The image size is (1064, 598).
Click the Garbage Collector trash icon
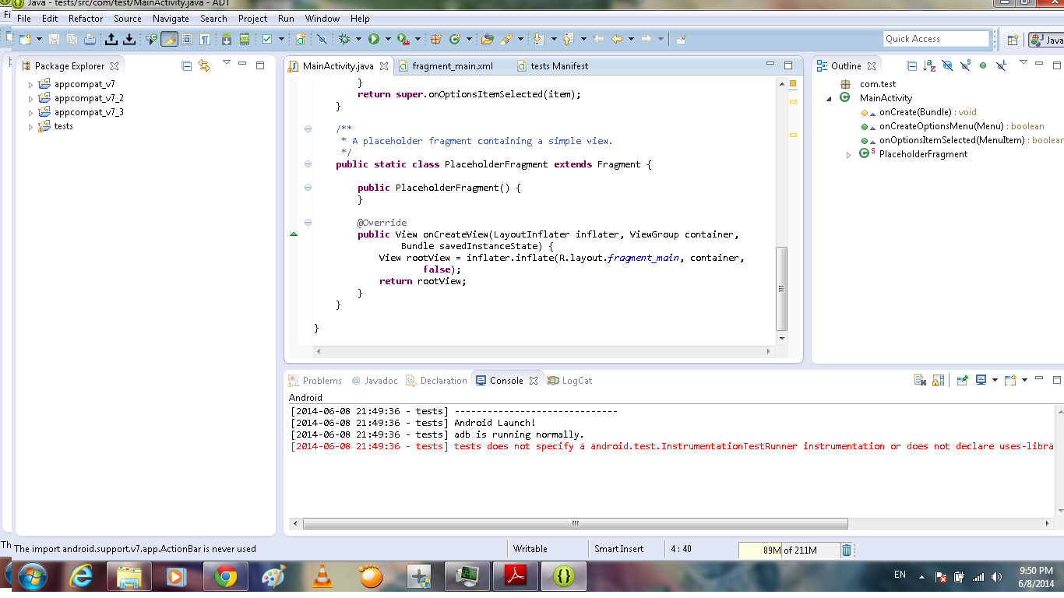point(847,550)
